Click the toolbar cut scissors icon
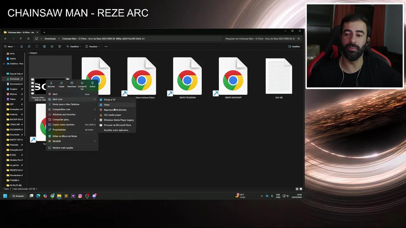 pyautogui.click(x=22, y=47)
